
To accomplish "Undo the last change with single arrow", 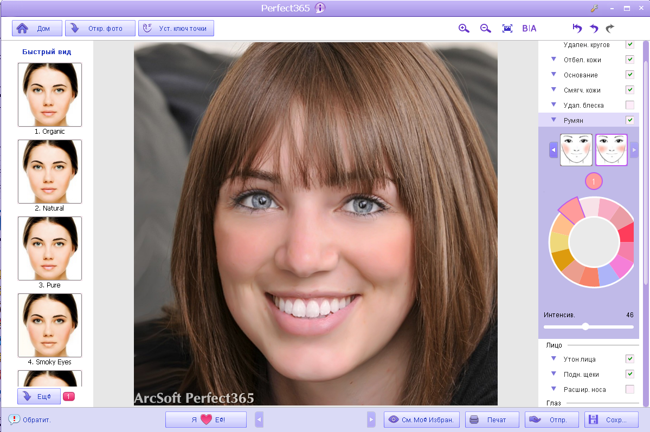I will (x=594, y=29).
